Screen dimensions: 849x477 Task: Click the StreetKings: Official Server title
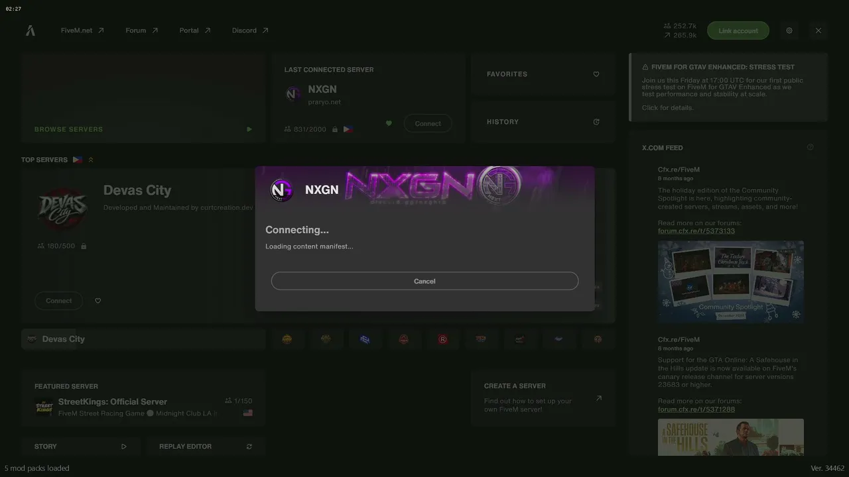pyautogui.click(x=113, y=401)
